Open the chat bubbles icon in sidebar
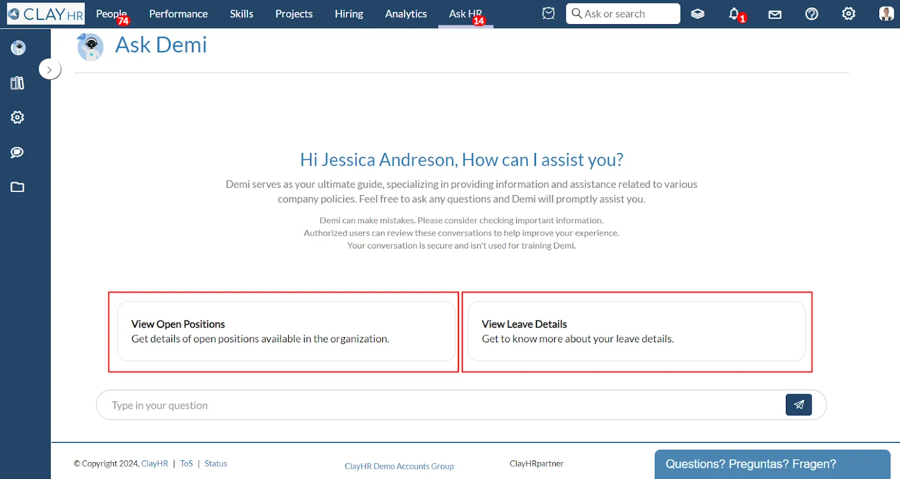The height and width of the screenshot is (479, 900). (17, 152)
